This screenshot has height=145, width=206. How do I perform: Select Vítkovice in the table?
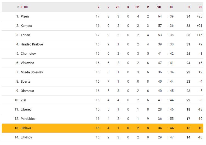coord(27,63)
